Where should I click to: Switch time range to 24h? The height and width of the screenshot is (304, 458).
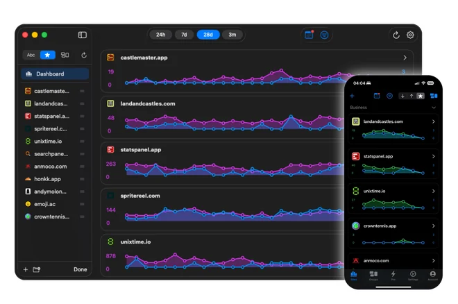point(160,35)
